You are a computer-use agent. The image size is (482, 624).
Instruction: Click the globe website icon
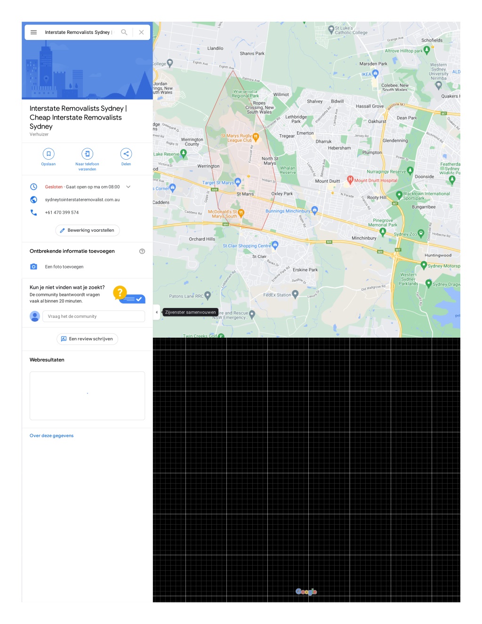pyautogui.click(x=34, y=200)
